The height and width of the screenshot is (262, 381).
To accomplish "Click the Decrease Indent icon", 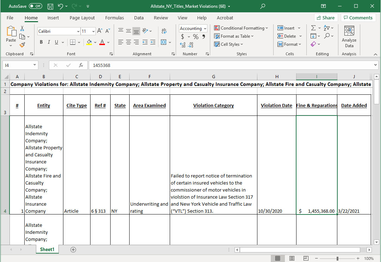I will click(145, 42).
